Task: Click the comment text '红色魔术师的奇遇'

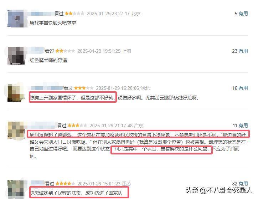Action: tap(48, 61)
